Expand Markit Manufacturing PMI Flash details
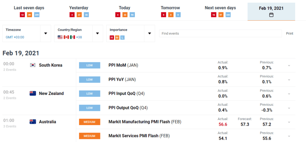Image resolution: width=306 pixels, height=142 pixels. point(289,122)
